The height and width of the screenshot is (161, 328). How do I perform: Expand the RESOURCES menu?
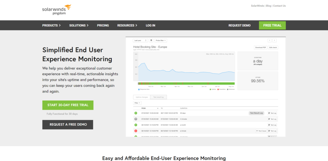pyautogui.click(x=127, y=25)
